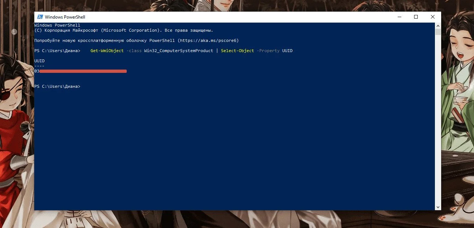
Task: Click the UUID column header in output
Action: (x=39, y=61)
